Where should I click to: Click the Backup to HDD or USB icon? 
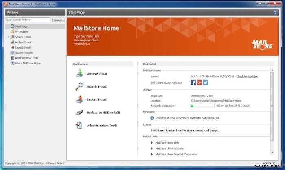pyautogui.click(x=79, y=113)
